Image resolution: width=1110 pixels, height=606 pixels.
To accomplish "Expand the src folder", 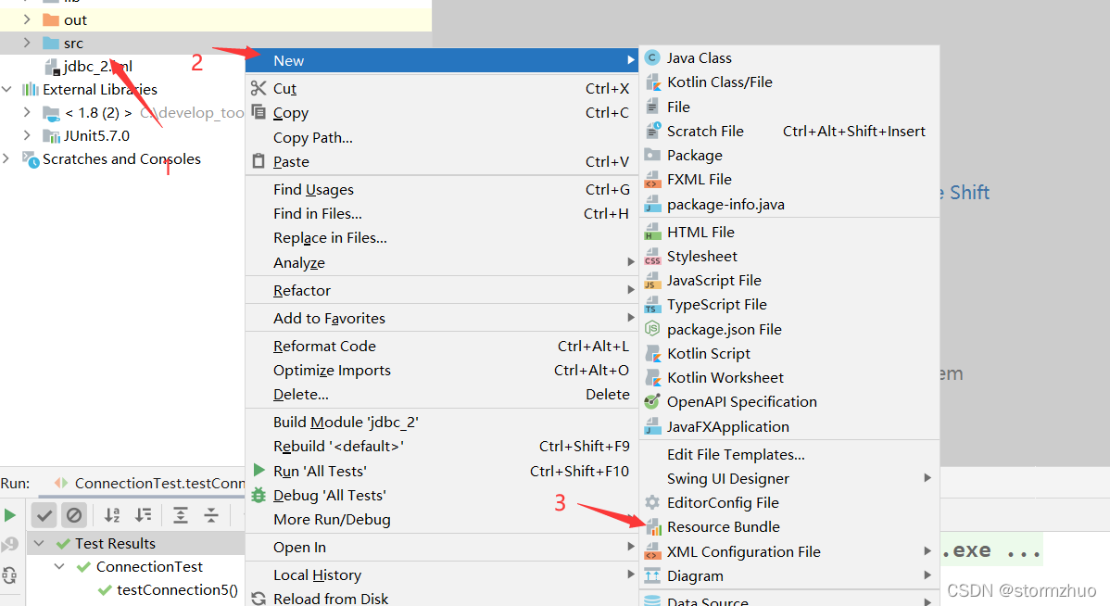I will 27,43.
